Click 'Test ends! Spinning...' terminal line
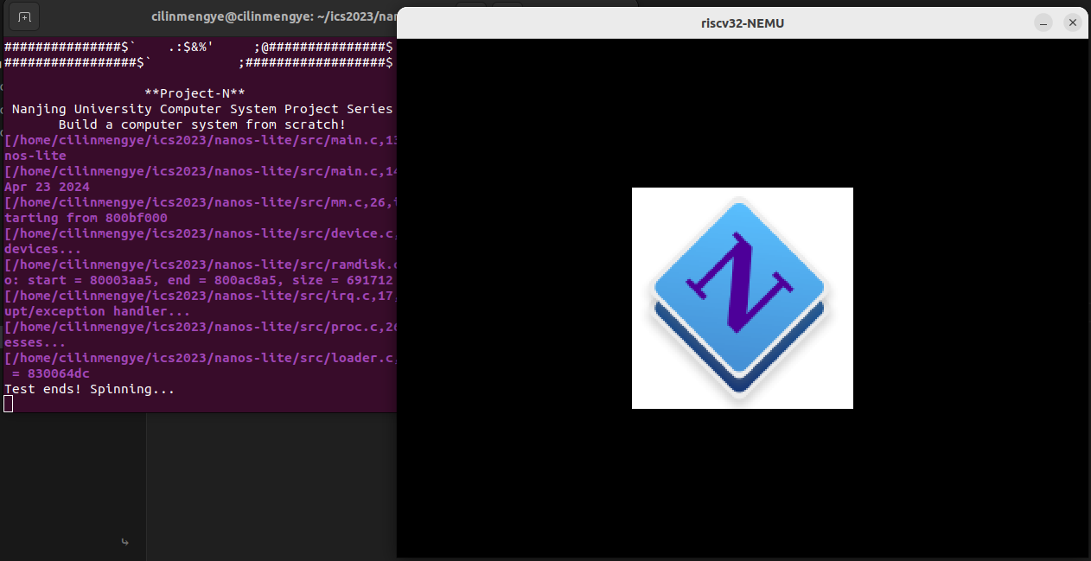This screenshot has width=1091, height=561. 89,389
